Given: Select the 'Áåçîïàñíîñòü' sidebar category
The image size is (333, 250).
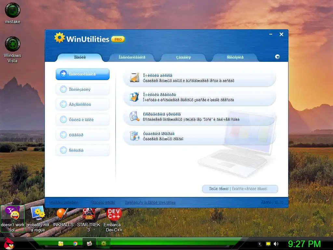Looking at the screenshot, I should pyautogui.click(x=83, y=104).
